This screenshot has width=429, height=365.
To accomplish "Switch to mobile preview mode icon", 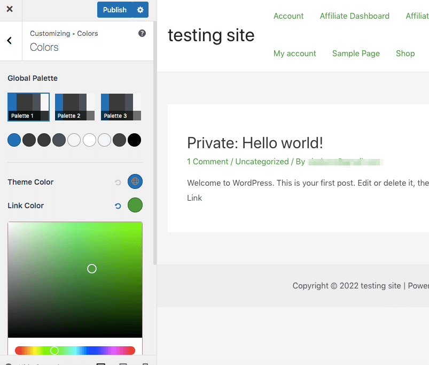I will (145, 363).
